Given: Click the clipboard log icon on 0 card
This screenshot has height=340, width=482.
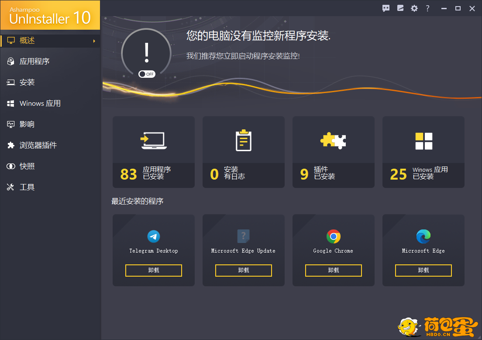Looking at the screenshot, I should pos(244,140).
